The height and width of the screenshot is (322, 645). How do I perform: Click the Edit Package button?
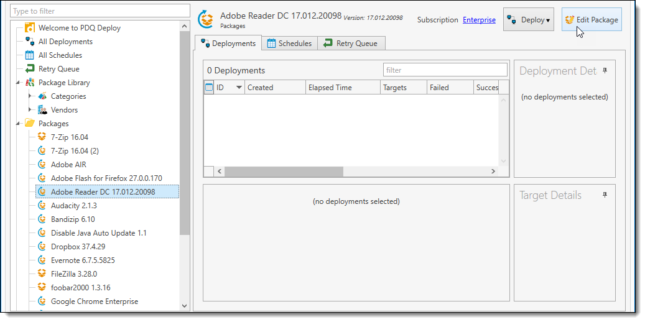(x=592, y=19)
